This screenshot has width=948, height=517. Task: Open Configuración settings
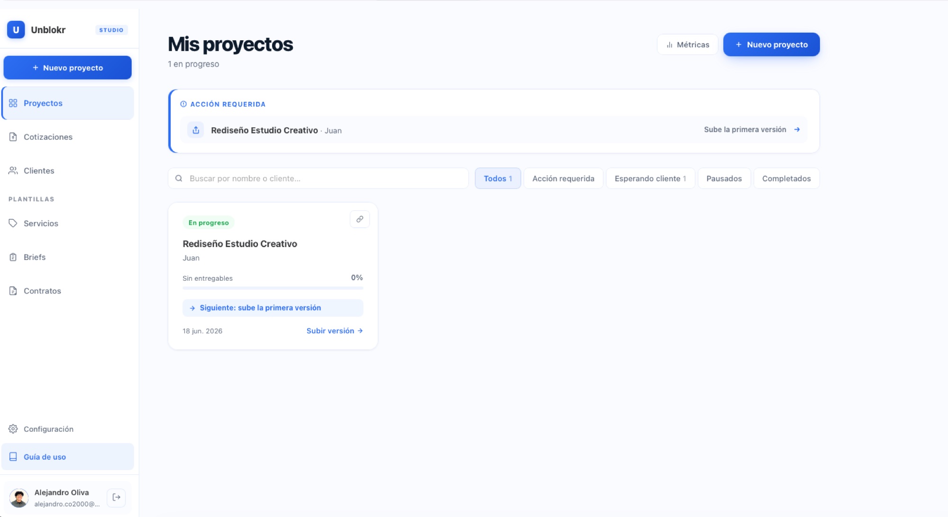pos(67,429)
